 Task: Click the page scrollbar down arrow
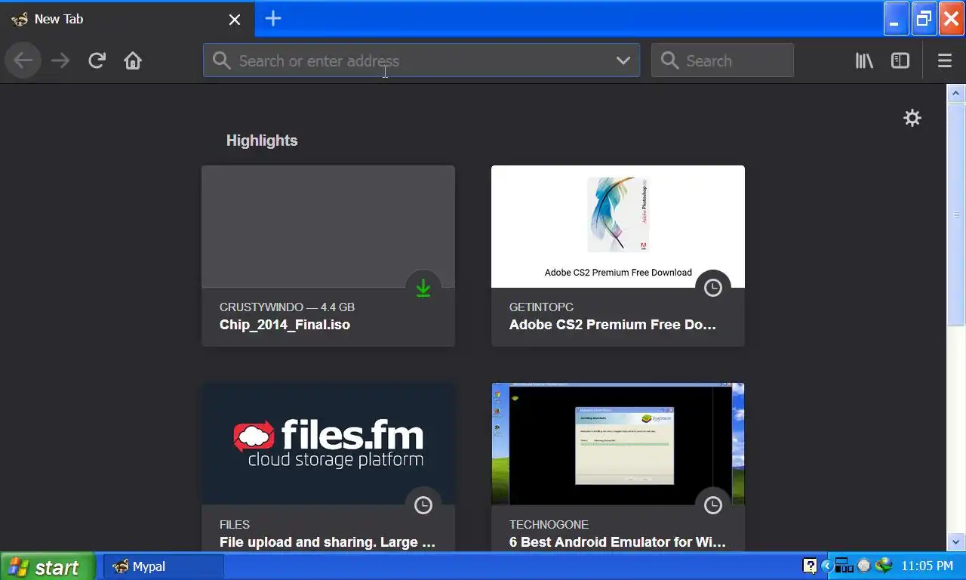pyautogui.click(x=956, y=541)
